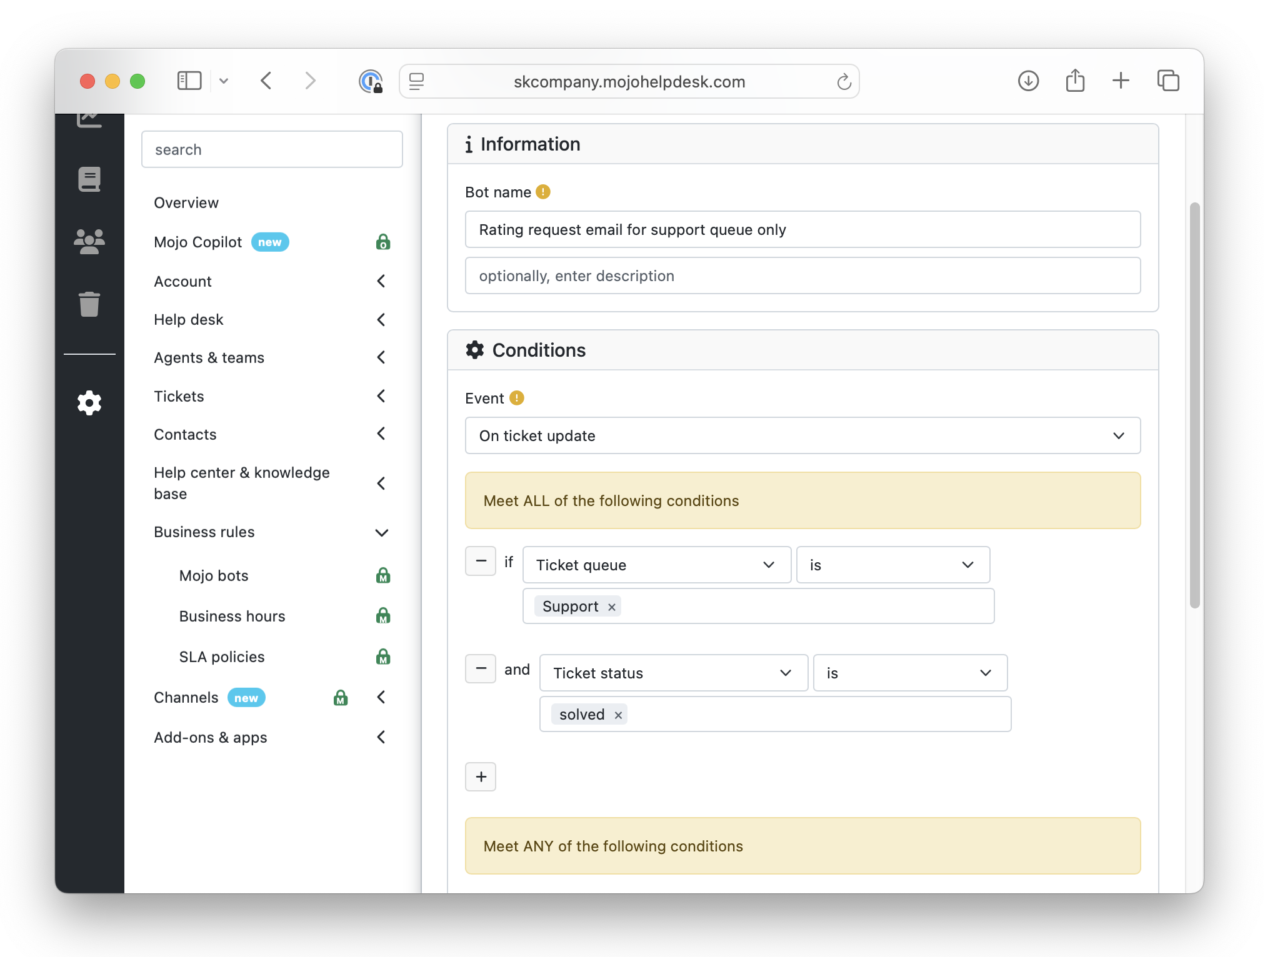Viewport: 1265px width, 957px height.
Task: Click the Event info badge
Action: tap(516, 398)
